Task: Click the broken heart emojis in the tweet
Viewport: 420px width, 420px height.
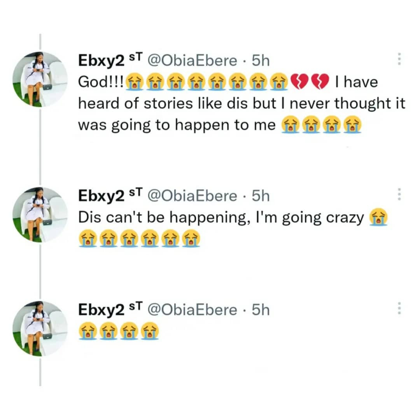Action: click(x=310, y=82)
